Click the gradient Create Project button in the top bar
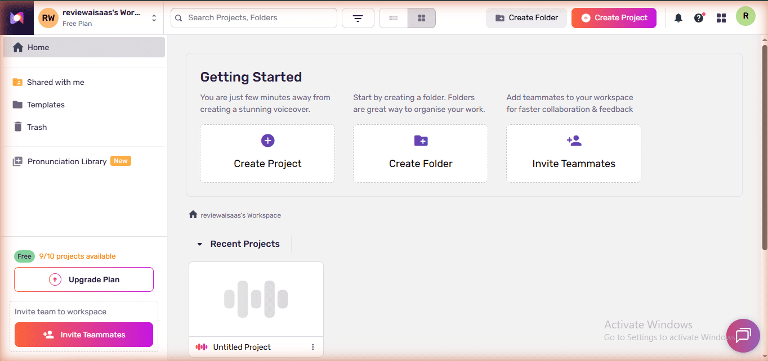The image size is (768, 361). pyautogui.click(x=614, y=18)
